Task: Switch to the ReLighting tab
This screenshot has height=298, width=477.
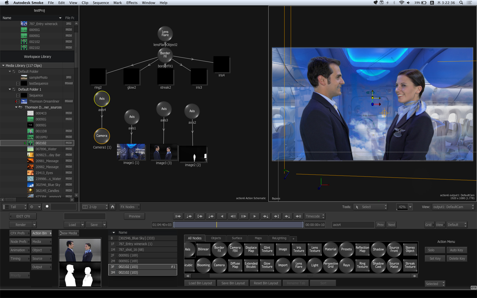Action: 279,238
